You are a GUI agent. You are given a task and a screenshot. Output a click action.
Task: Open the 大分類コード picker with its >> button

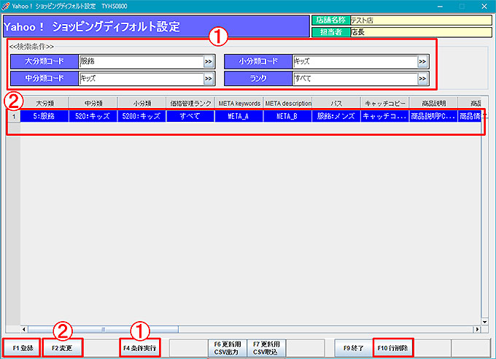tap(208, 62)
